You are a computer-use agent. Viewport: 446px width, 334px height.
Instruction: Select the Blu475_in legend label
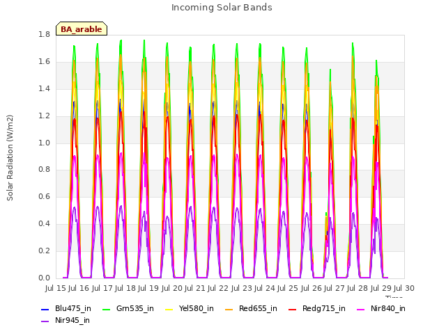[x=73, y=308]
